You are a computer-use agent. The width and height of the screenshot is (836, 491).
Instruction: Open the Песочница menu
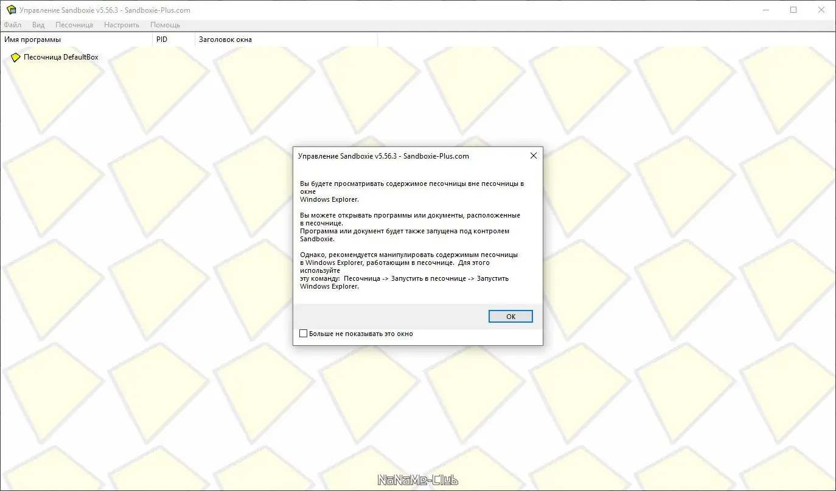74,25
